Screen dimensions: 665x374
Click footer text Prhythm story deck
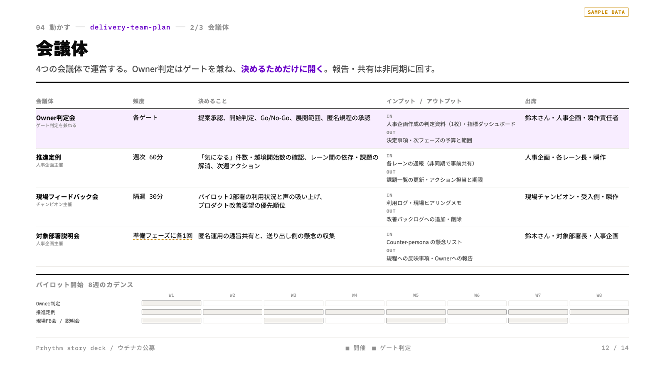click(x=71, y=348)
